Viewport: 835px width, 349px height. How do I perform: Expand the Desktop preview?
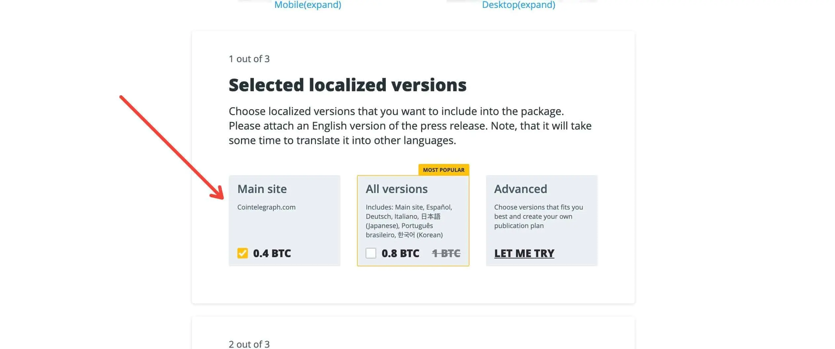518,5
